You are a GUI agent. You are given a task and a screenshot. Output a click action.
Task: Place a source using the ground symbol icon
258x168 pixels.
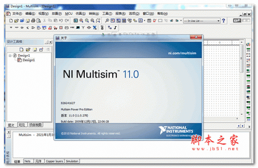11,27
